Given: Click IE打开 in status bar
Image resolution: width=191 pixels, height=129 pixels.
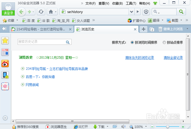Looking at the screenshot, I should (x=81, y=127).
